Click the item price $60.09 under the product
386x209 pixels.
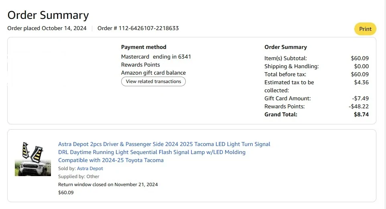coord(66,193)
